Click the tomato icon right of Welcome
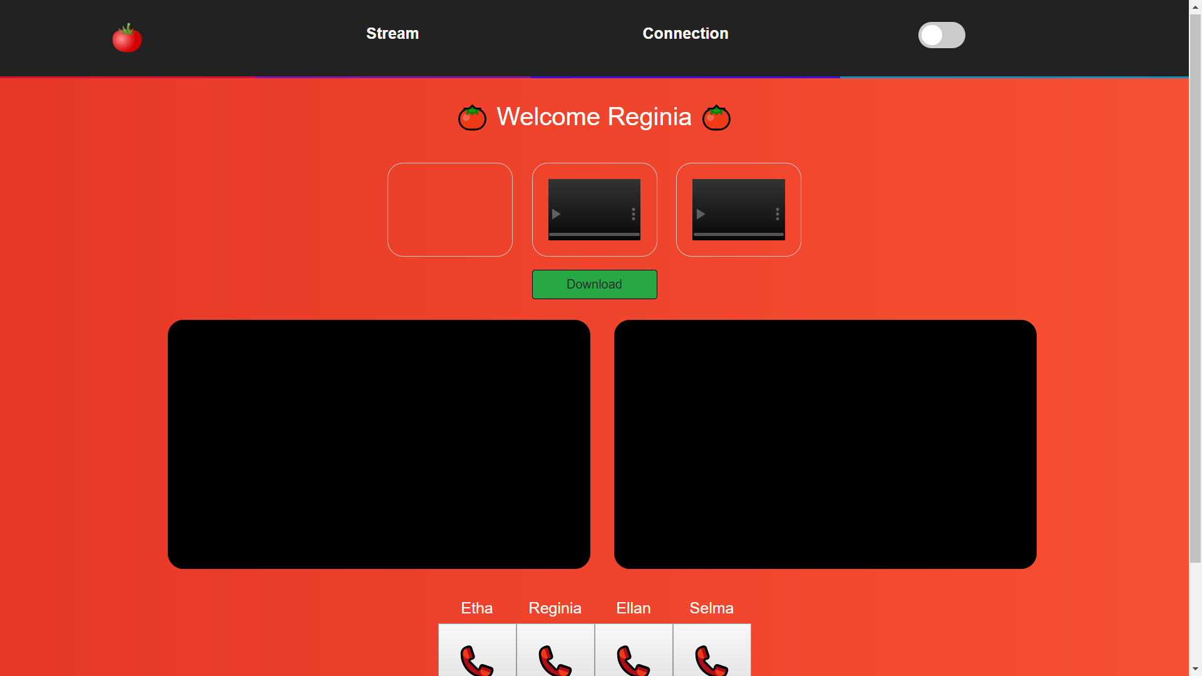 click(716, 118)
